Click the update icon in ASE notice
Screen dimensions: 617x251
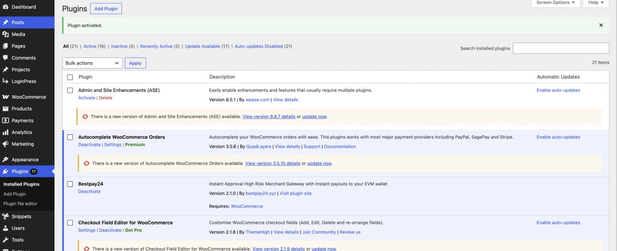tap(85, 117)
